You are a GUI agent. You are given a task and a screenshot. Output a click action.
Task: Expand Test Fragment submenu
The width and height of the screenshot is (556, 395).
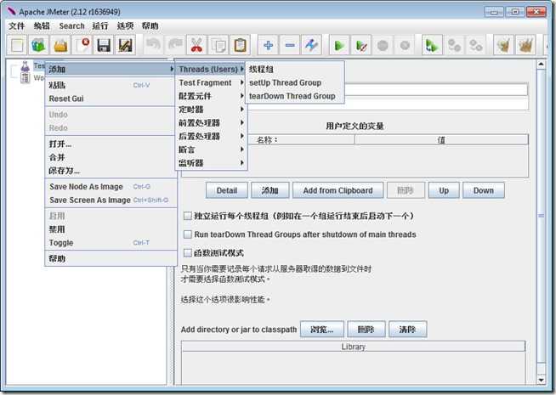(x=212, y=82)
